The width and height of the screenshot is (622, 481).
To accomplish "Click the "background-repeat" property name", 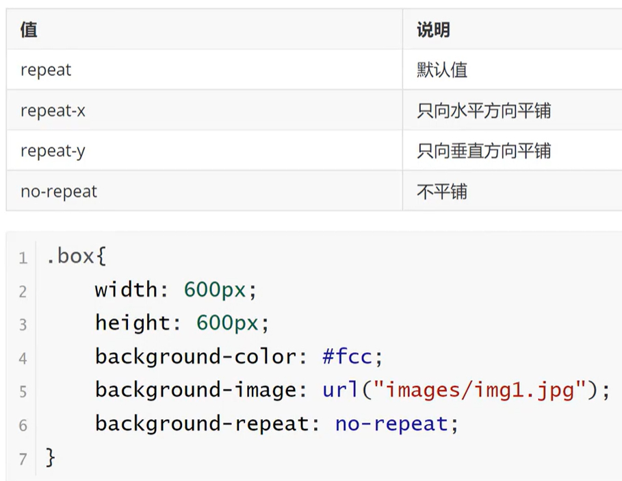I will tap(201, 423).
